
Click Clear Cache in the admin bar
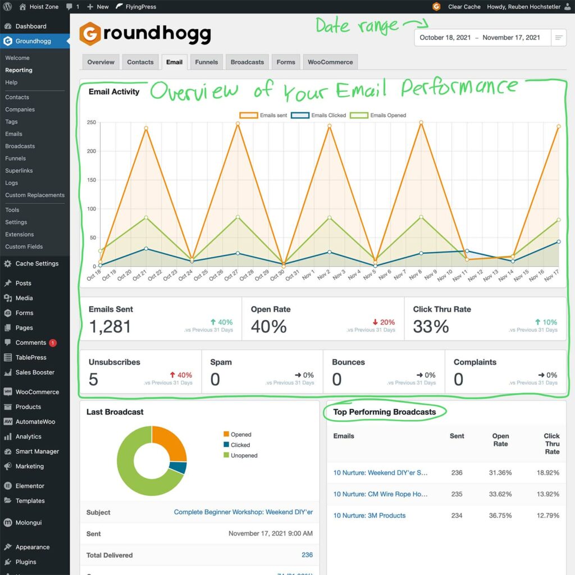point(463,7)
